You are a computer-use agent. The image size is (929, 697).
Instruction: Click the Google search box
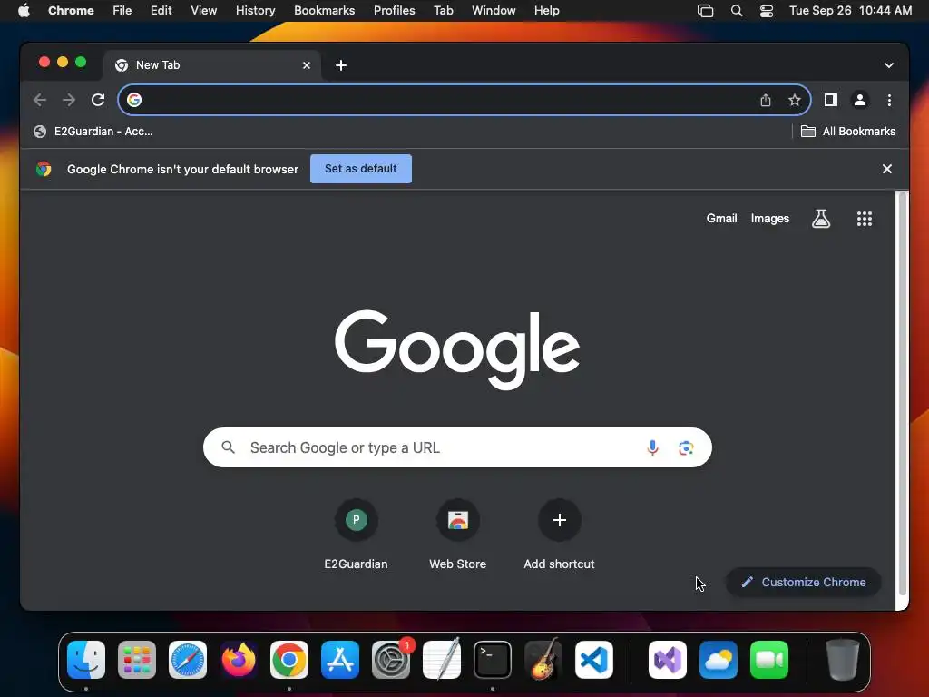click(457, 447)
